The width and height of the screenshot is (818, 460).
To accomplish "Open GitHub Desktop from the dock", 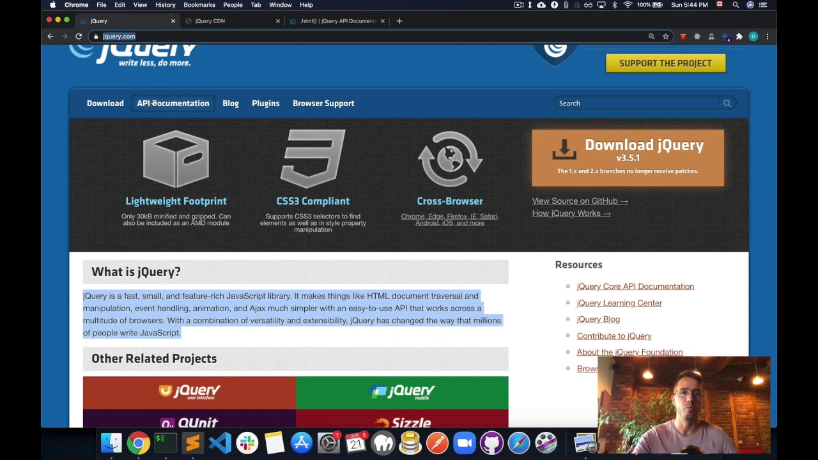I will coord(491,443).
